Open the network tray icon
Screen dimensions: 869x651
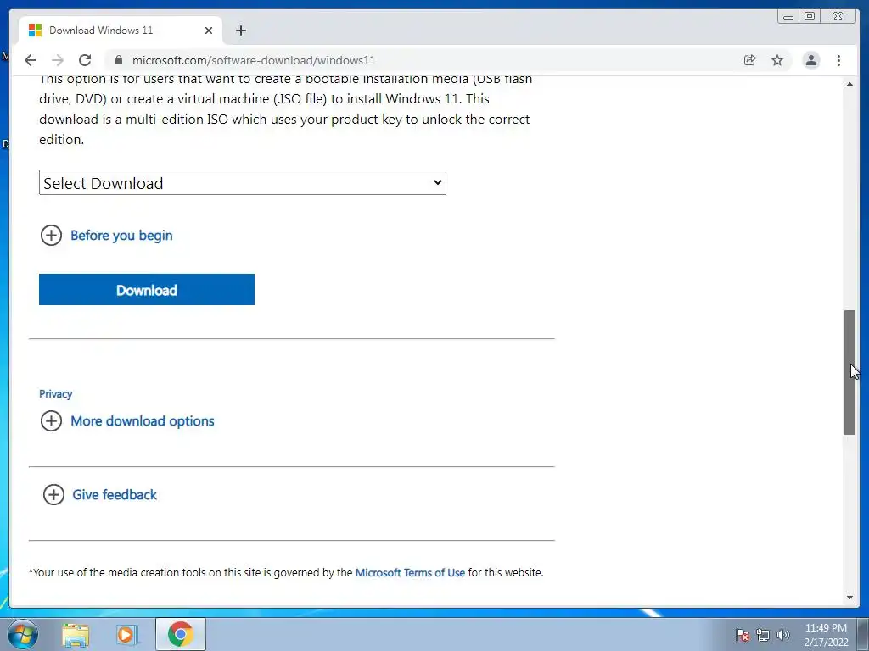(x=763, y=634)
